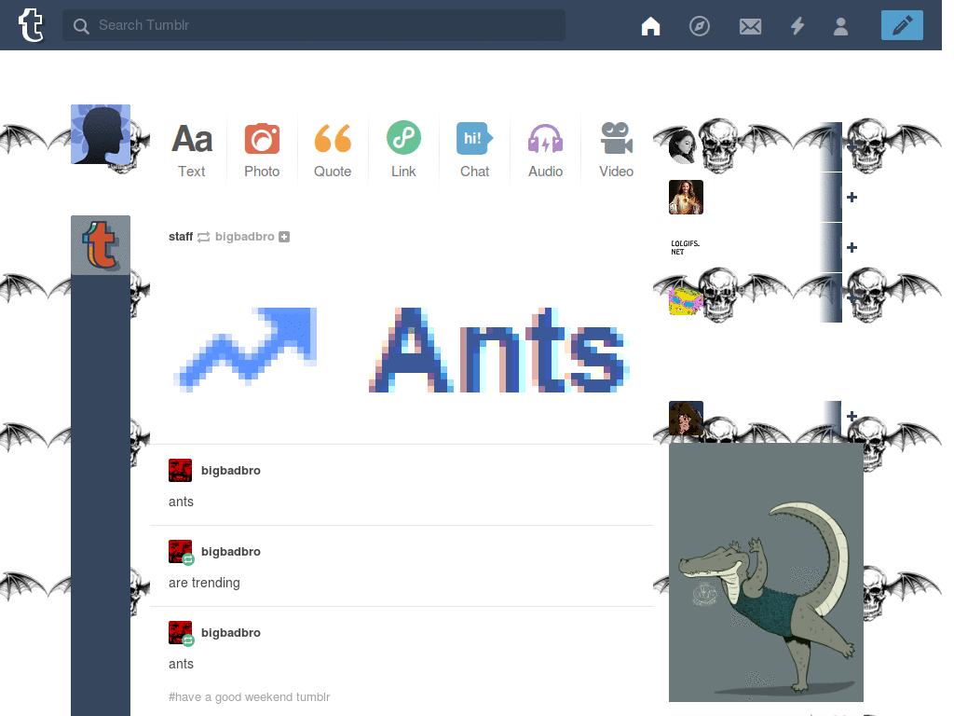Click the reblog arrows icon beside staff
Image resolution: width=954 pixels, height=716 pixels.
point(204,237)
